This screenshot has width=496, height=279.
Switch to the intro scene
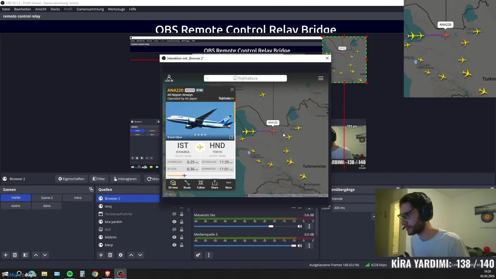[x=78, y=198]
